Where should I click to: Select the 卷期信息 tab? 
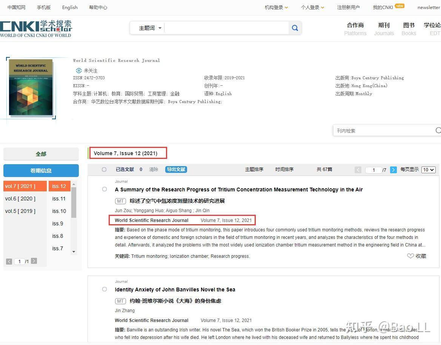point(41,171)
